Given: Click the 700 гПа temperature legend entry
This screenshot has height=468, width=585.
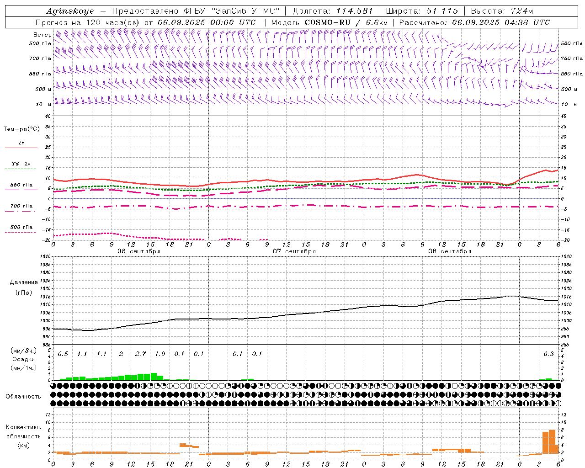Looking at the screenshot, I should coord(21,206).
